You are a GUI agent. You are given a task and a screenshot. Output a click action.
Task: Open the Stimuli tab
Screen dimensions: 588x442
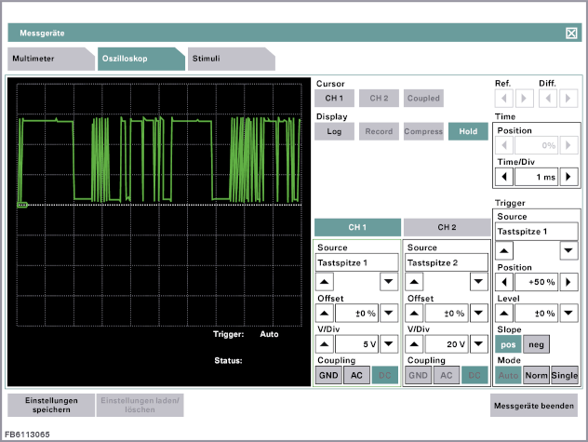point(232,59)
